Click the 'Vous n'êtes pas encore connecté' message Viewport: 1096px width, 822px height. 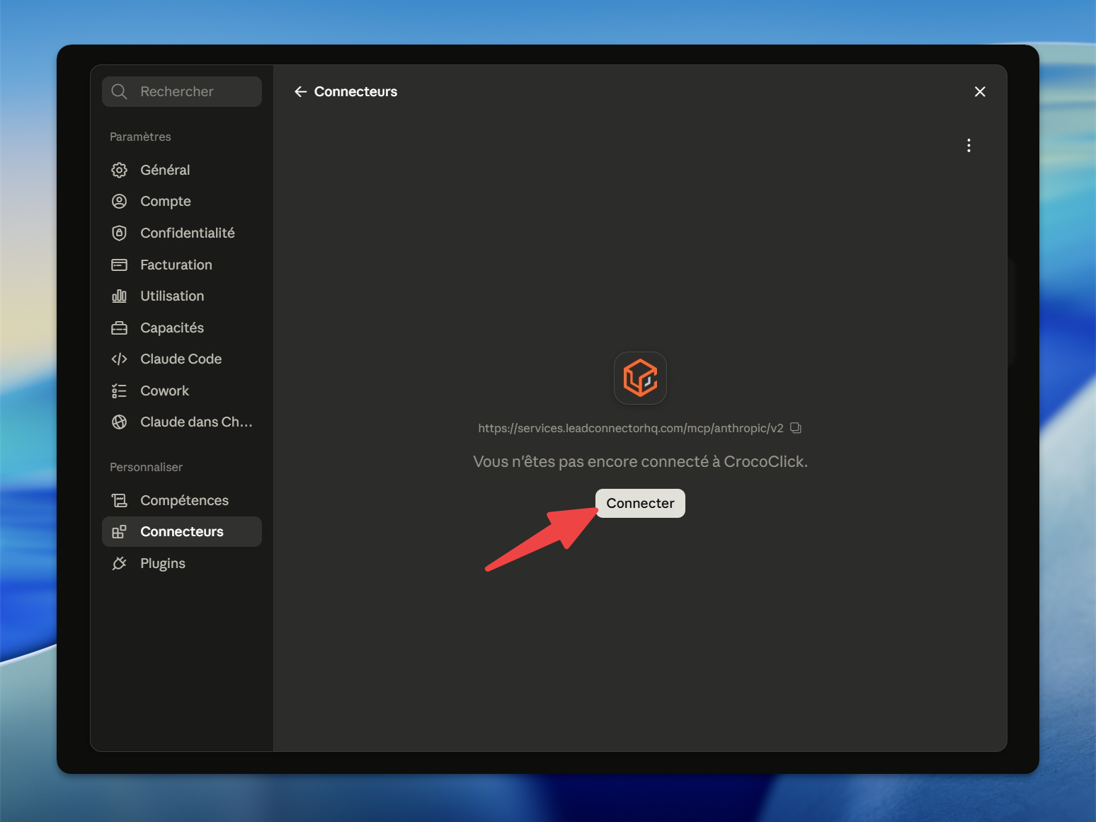pos(640,462)
